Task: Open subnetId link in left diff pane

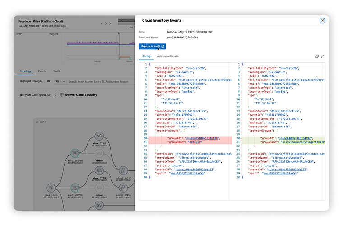Action: pos(194,169)
